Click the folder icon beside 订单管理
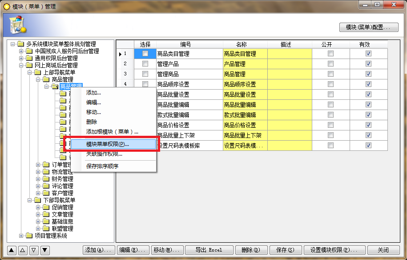Viewport: 407px width, 260px height. point(46,165)
